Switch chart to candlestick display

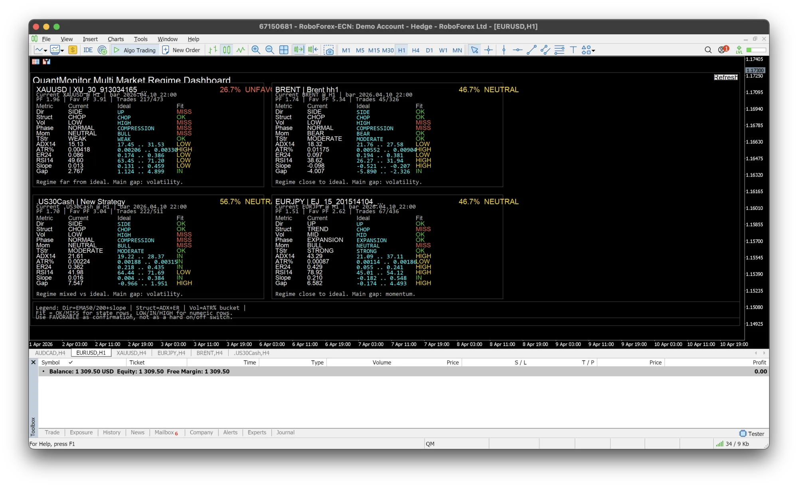[227, 50]
